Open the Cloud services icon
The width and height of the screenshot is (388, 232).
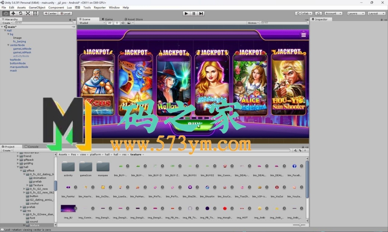point(318,13)
